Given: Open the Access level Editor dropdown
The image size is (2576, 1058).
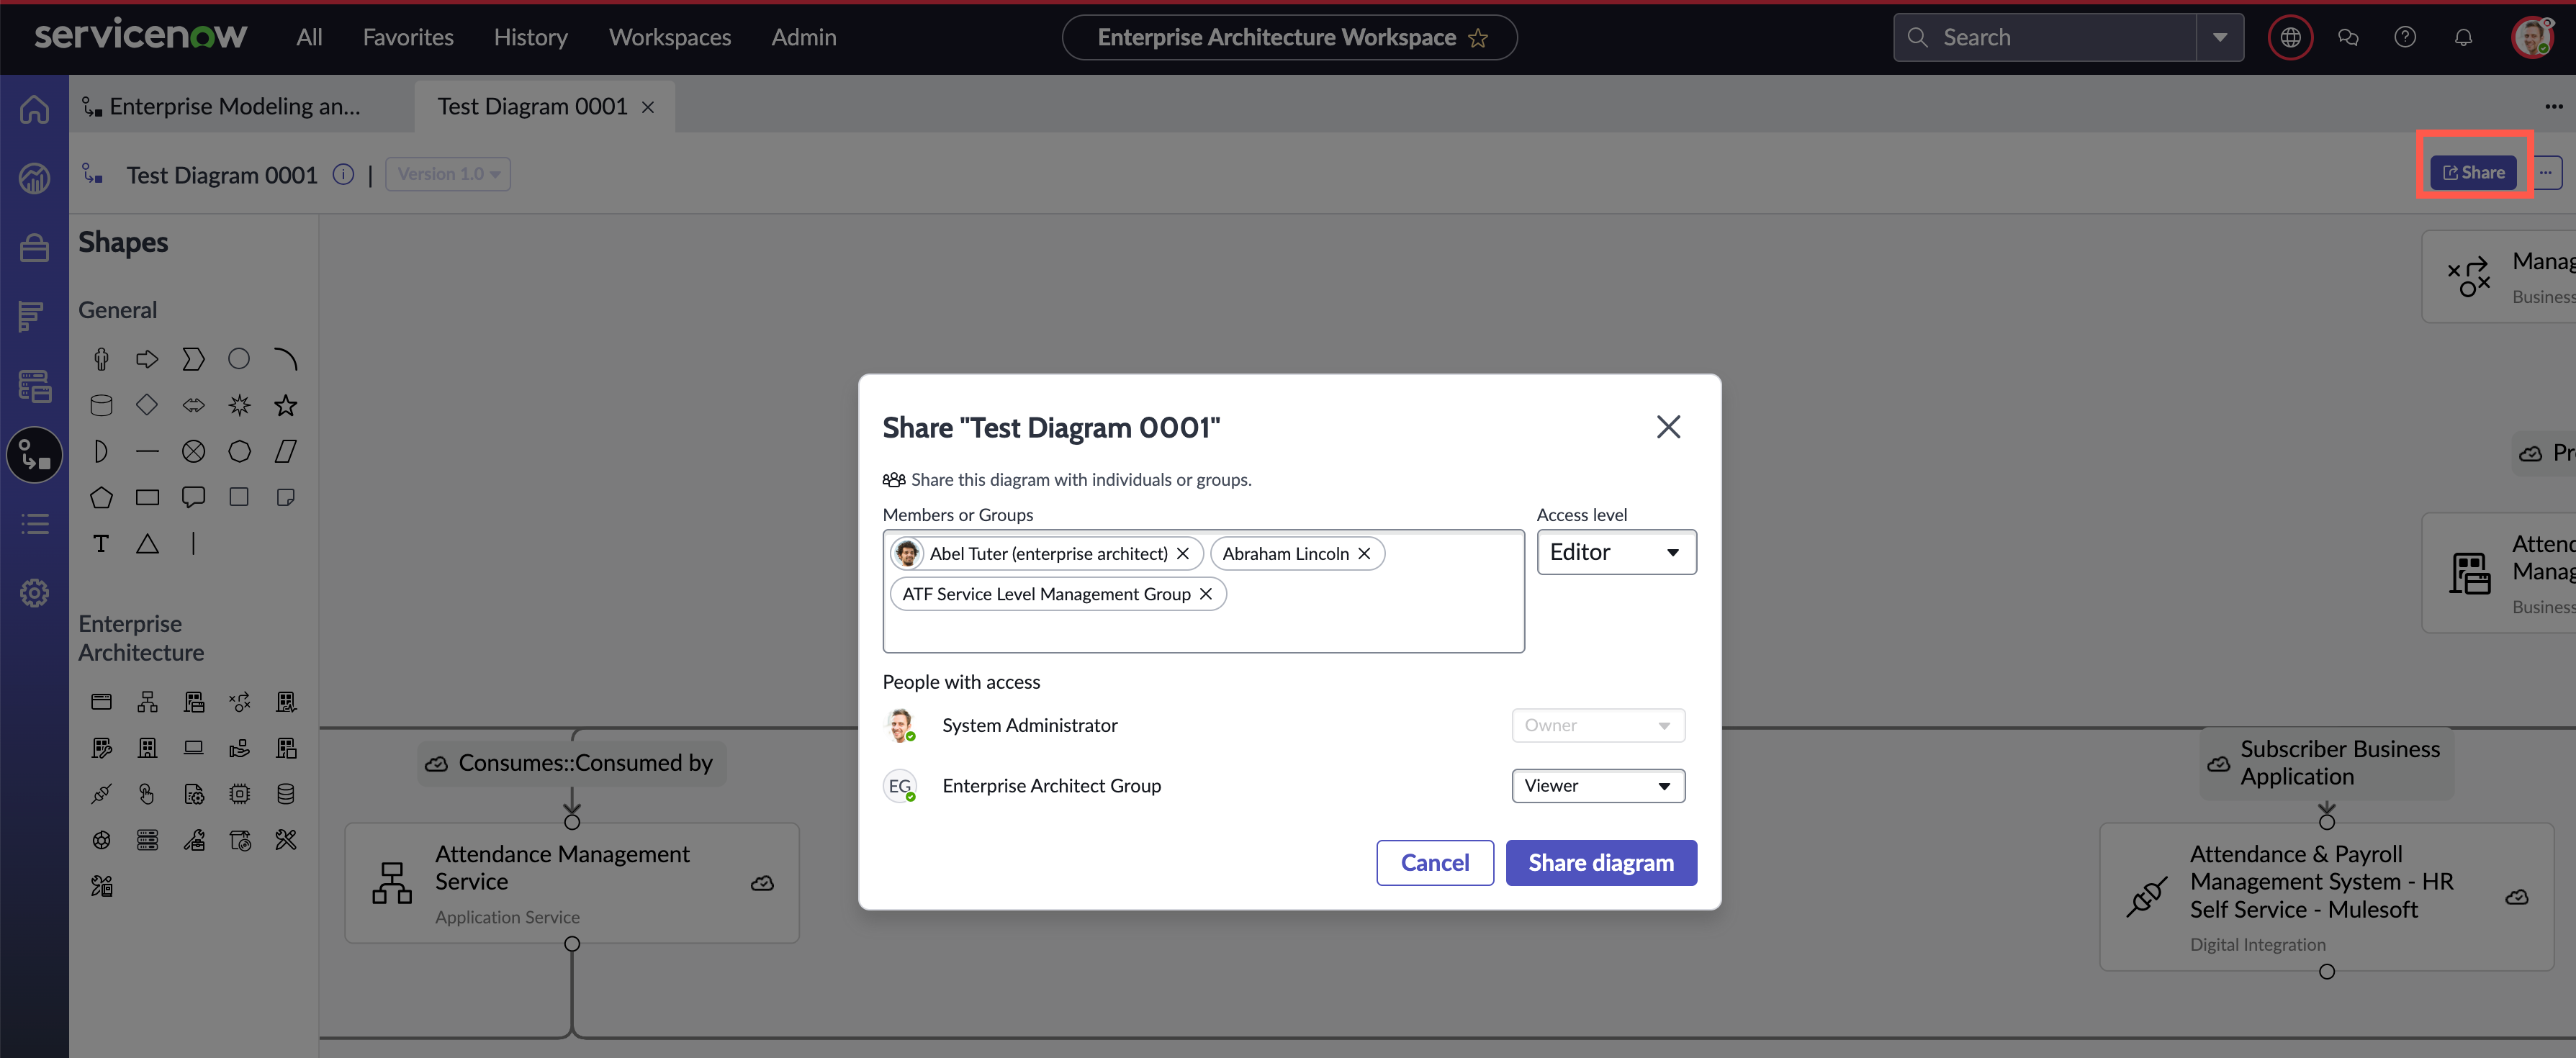Looking at the screenshot, I should 1616,552.
